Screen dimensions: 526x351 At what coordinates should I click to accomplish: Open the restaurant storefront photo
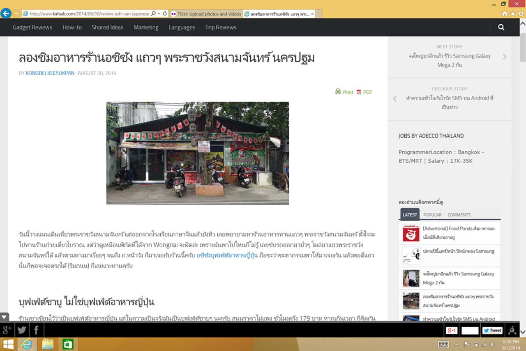[x=198, y=153]
